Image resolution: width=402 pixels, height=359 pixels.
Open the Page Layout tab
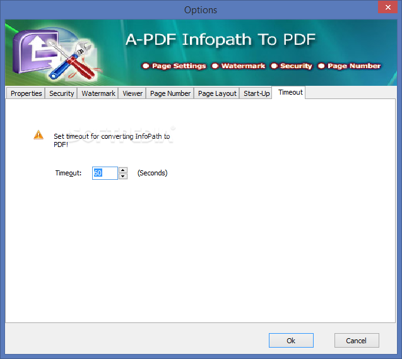(217, 93)
